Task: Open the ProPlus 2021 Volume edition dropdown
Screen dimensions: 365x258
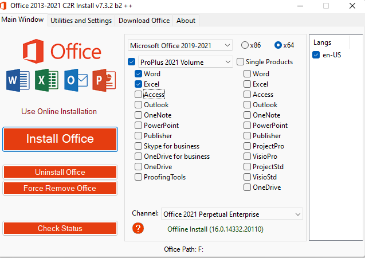Action: click(x=186, y=62)
